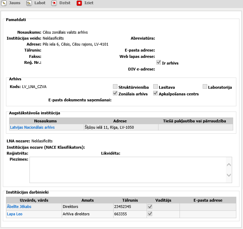Toggle Vadītājs checkbox for Ābelīte Jēkabs
Viewport: 243px width, 229px height.
tap(150, 207)
